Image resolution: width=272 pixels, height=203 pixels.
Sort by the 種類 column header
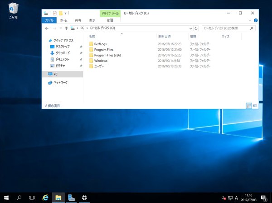tap(204, 36)
